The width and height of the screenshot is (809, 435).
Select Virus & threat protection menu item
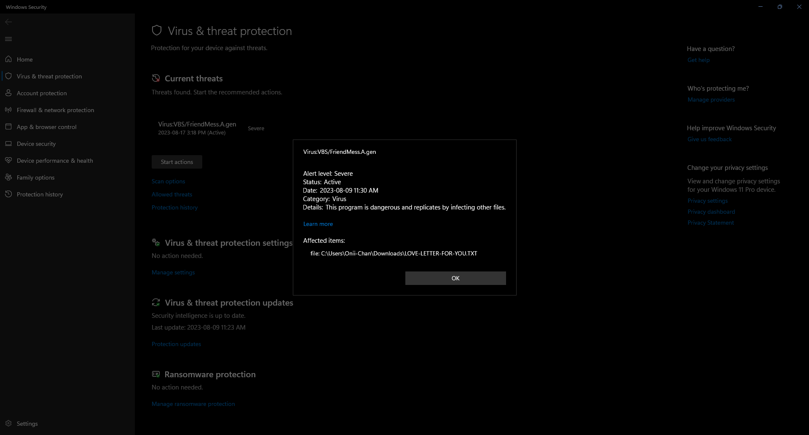49,76
